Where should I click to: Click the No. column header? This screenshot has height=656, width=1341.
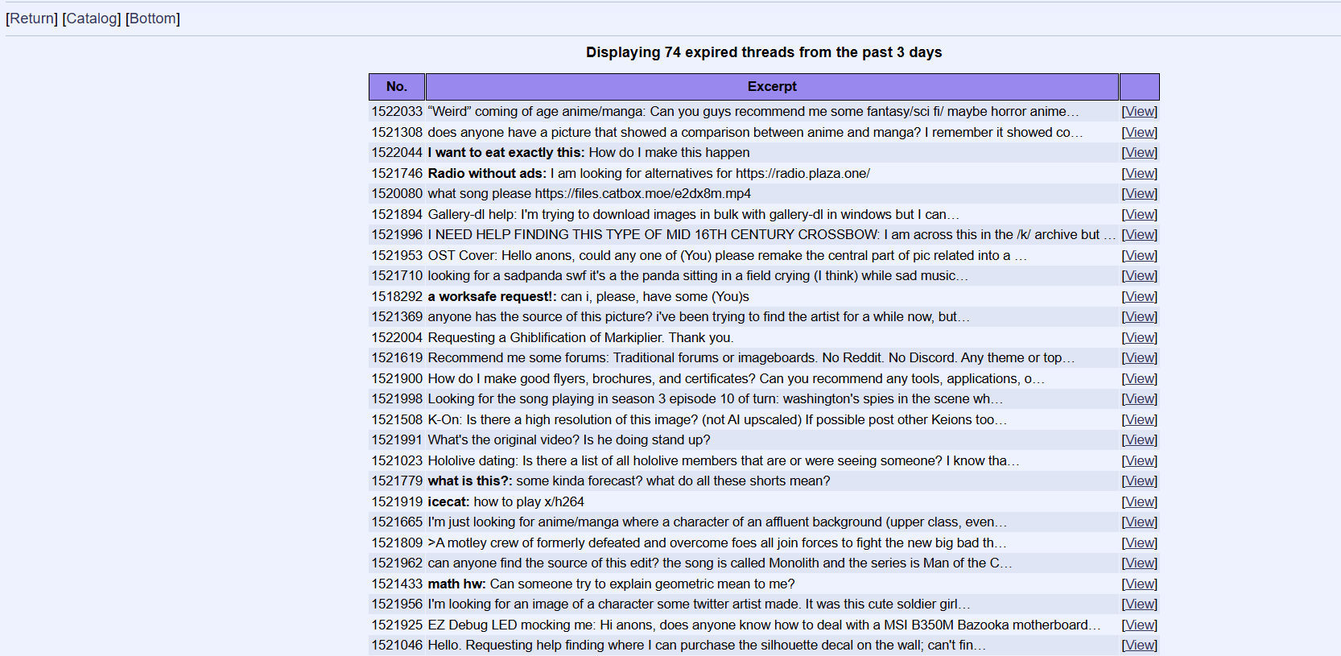pyautogui.click(x=397, y=87)
